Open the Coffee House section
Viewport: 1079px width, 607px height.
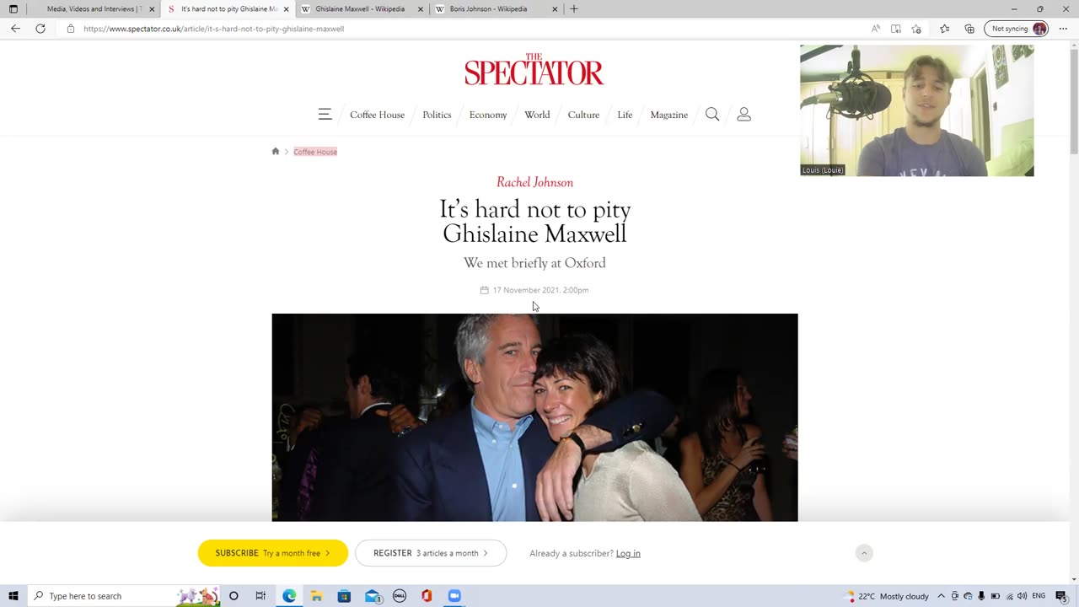coord(377,115)
